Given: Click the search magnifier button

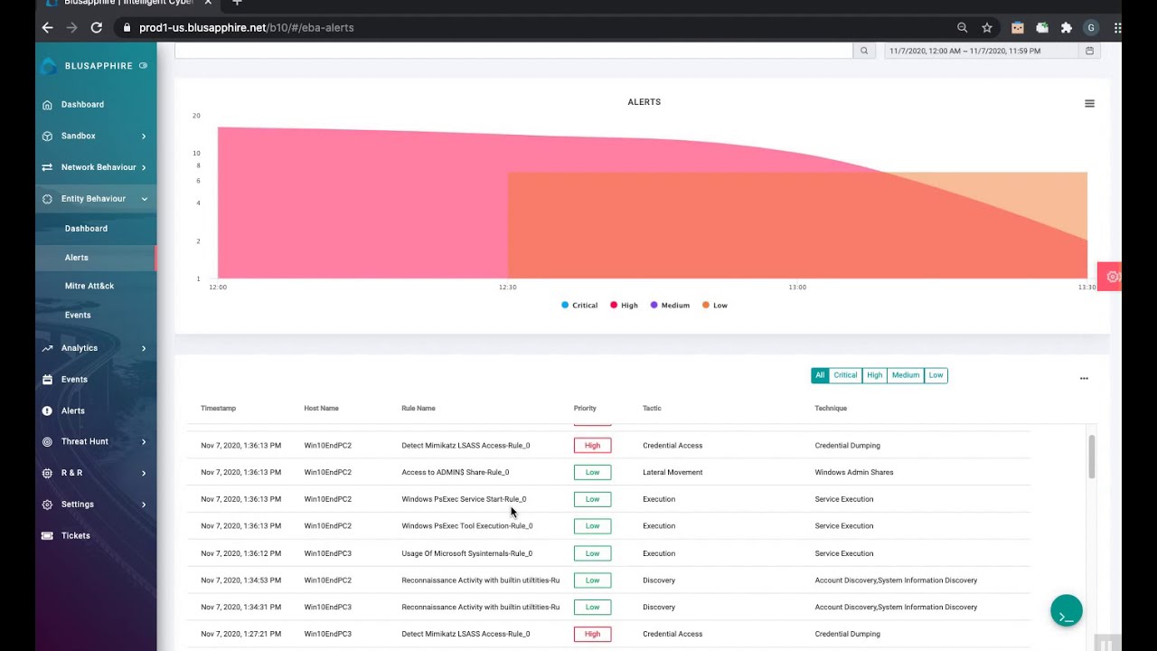Looking at the screenshot, I should click(x=864, y=52).
